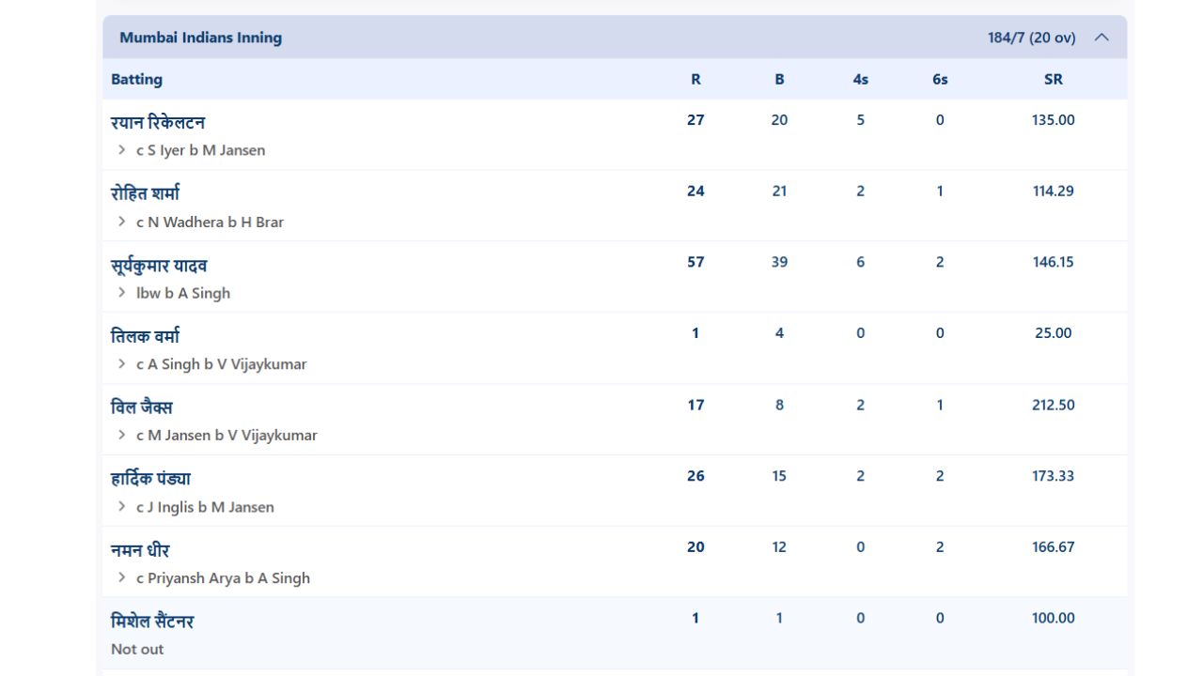Open विल जैक्स player link
The image size is (1203, 676).
142,407
